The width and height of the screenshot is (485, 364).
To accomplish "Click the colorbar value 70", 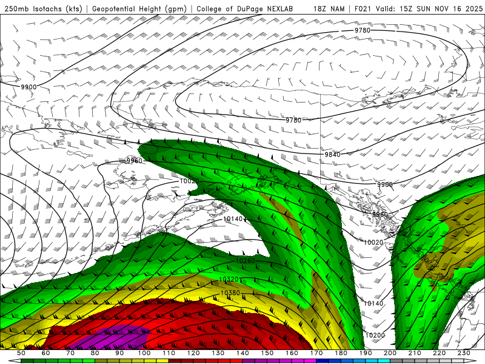I will coord(70,353).
